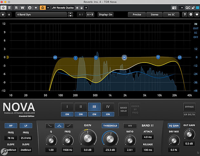Turn analyzer OFF
This screenshot has height=156, width=200.
(196, 37)
